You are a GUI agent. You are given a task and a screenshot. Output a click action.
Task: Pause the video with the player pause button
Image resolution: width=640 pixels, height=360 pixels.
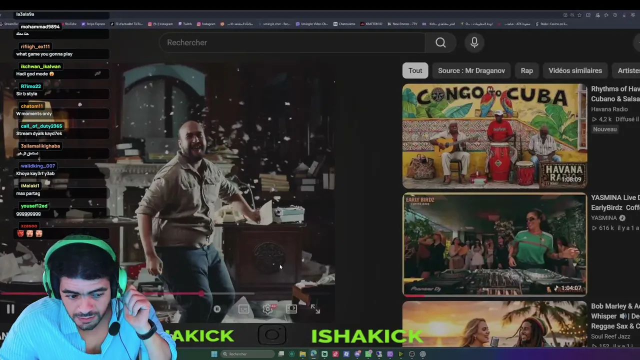pos(10,309)
